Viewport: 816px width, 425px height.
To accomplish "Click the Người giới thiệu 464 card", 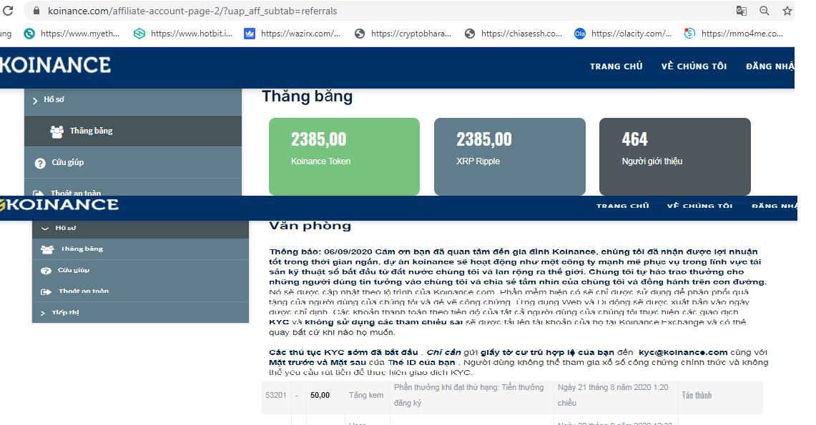I will (675, 156).
